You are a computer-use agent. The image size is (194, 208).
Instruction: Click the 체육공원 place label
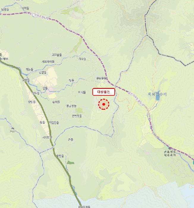click(170, 155)
